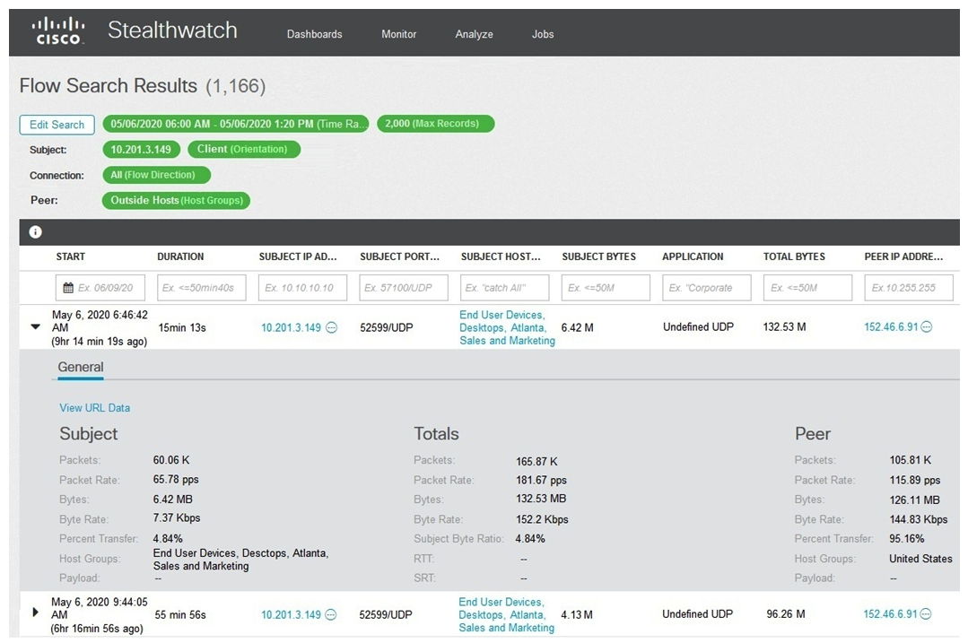968x643 pixels.
Task: Click the calendar icon in the Start filter
Action: [68, 288]
